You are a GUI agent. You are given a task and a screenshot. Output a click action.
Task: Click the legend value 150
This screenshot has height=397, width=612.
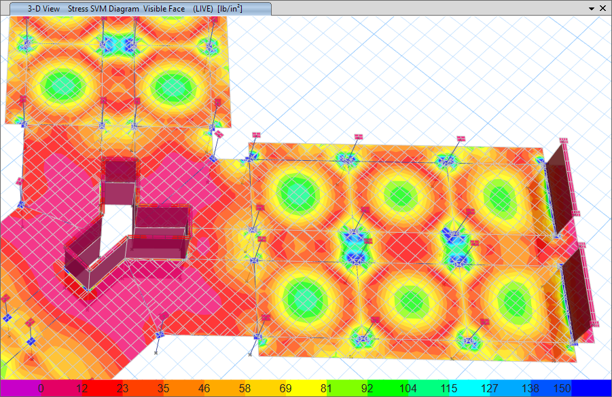click(x=562, y=388)
